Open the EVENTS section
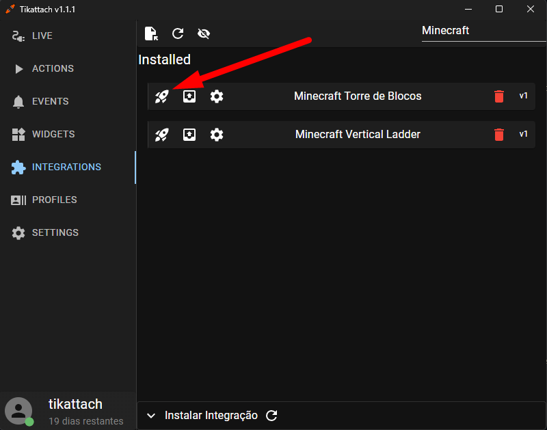Viewport: 547px width, 430px height. point(68,101)
